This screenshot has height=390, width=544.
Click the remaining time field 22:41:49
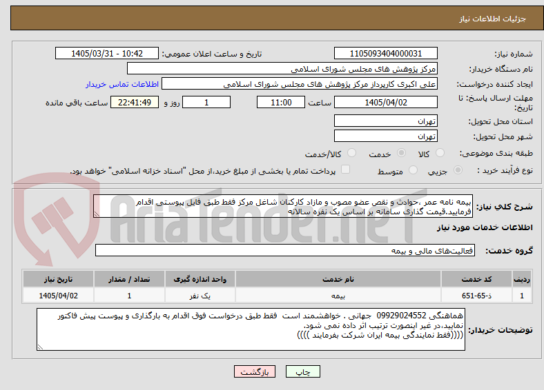135,102
